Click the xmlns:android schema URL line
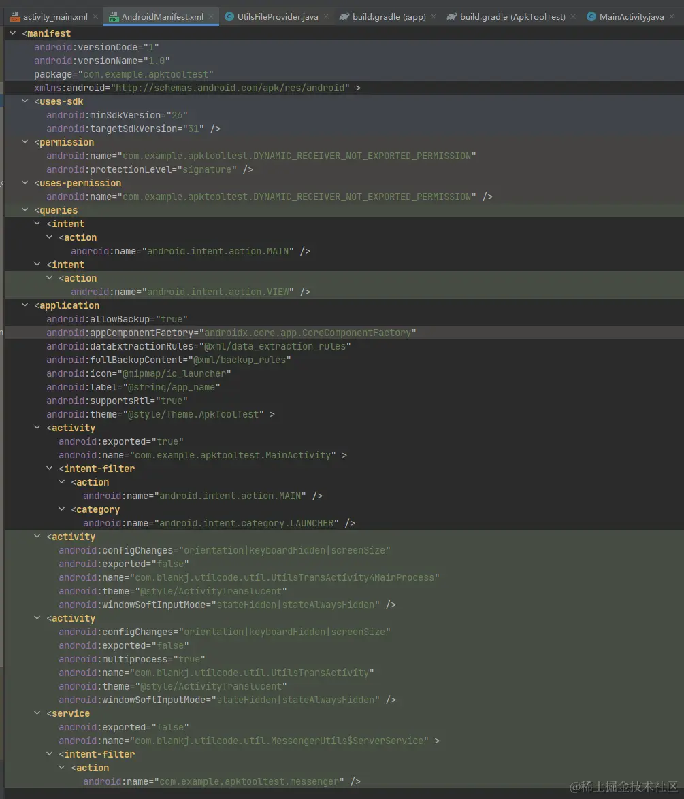Screen dimensions: 684x799 coord(197,88)
